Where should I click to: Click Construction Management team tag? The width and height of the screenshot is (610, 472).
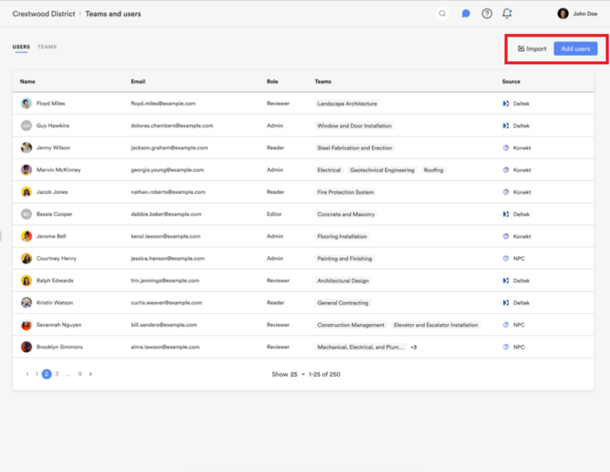[351, 325]
